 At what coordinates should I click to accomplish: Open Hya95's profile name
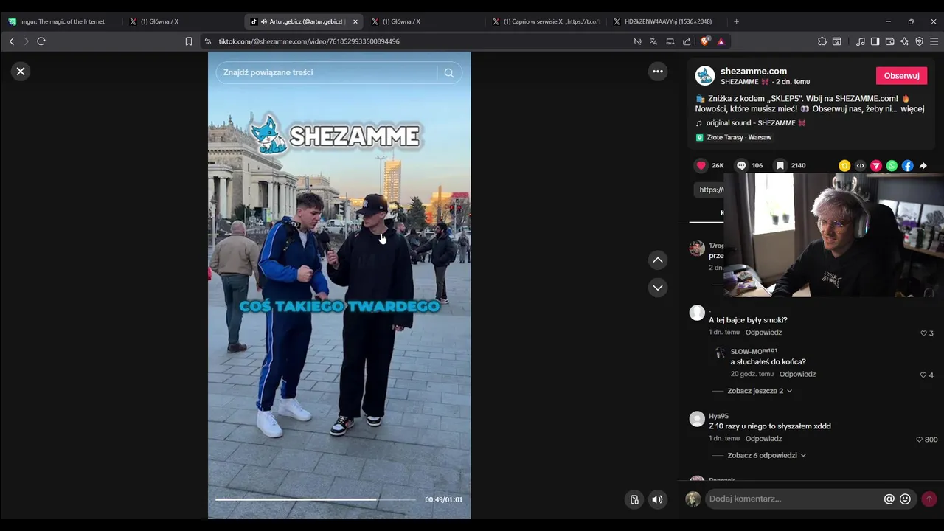[x=718, y=417]
